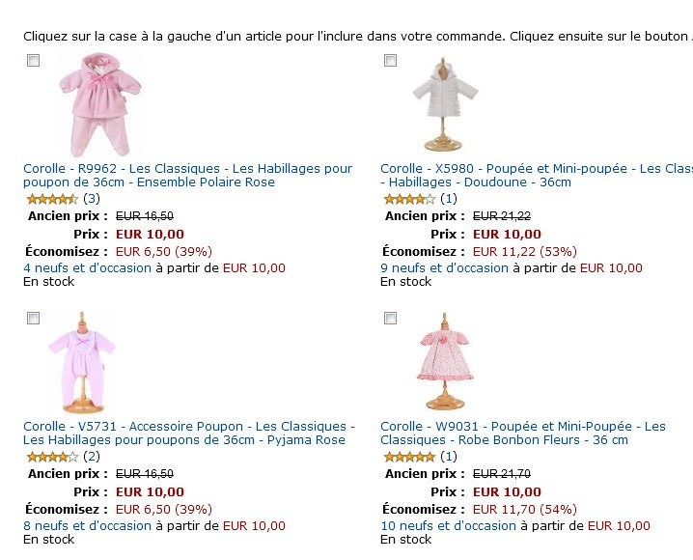The width and height of the screenshot is (693, 560).
Task: Open the pink fleece outfit product image
Action: 99,104
